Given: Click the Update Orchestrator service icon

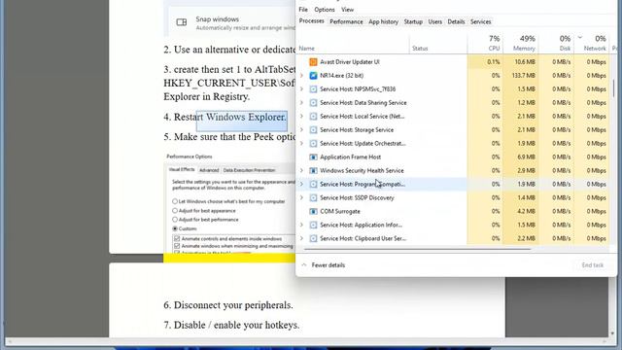Looking at the screenshot, I should [313, 143].
